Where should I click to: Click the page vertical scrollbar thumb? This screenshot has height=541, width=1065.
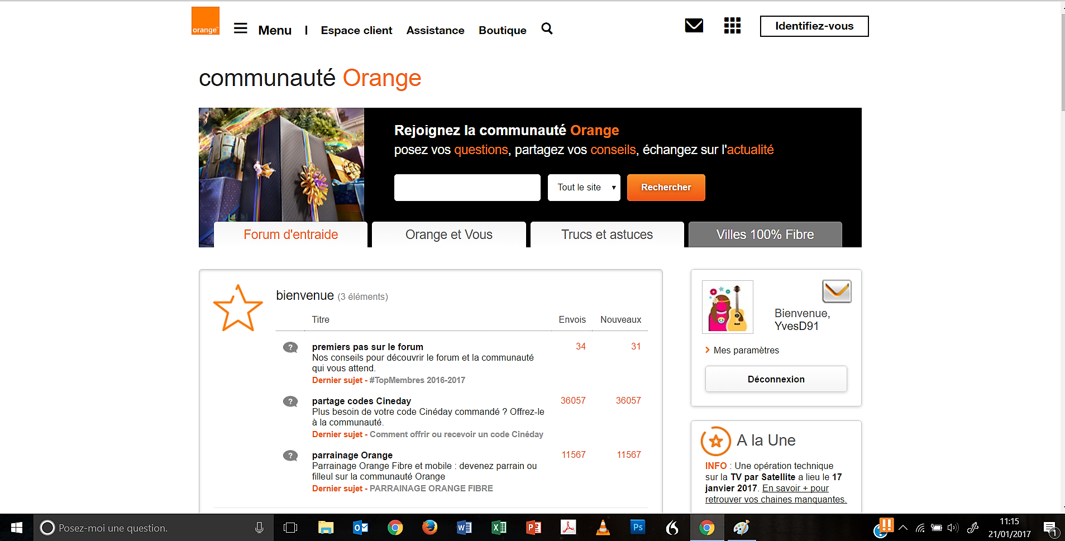coord(1062,61)
